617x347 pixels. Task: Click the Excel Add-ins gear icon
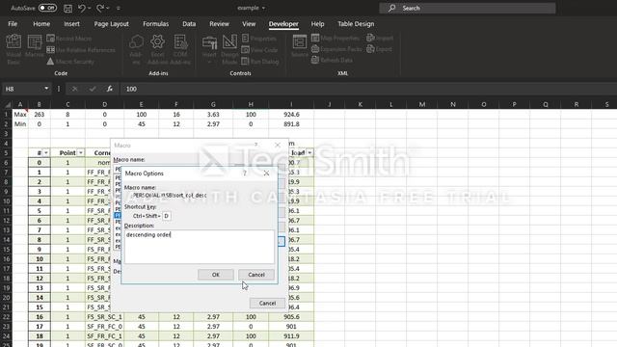(157, 41)
